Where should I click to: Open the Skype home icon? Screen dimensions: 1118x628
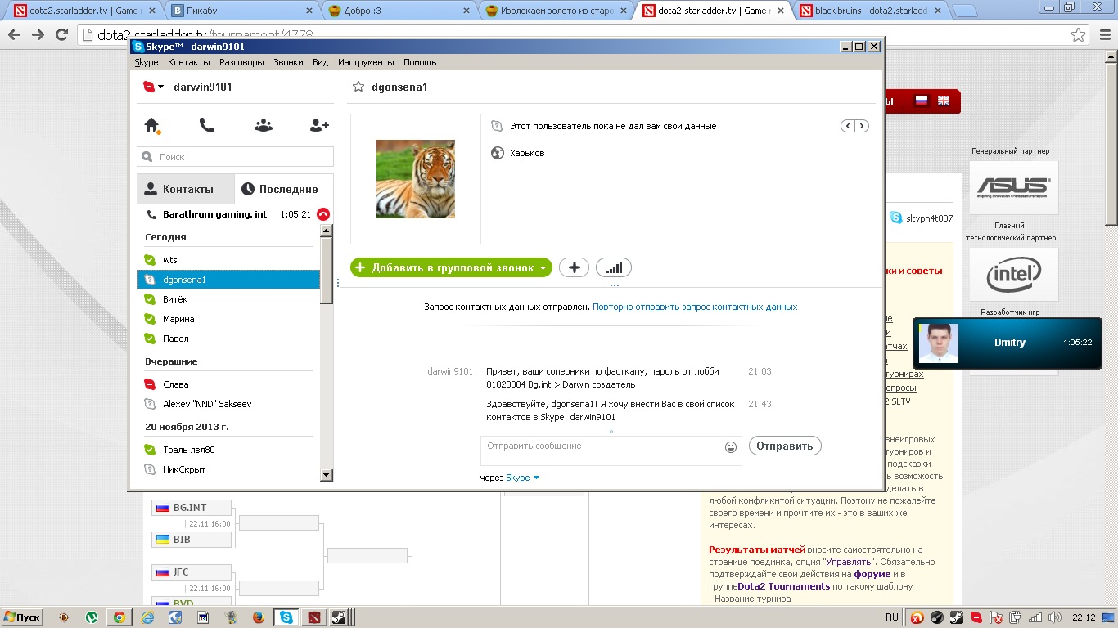tap(151, 125)
